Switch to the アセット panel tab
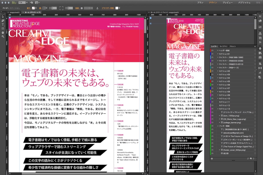 (x=232, y=46)
